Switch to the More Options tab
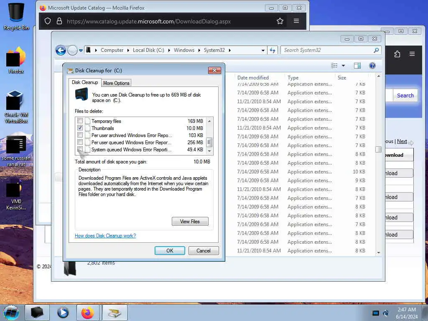The height and width of the screenshot is (321, 428). (116, 83)
